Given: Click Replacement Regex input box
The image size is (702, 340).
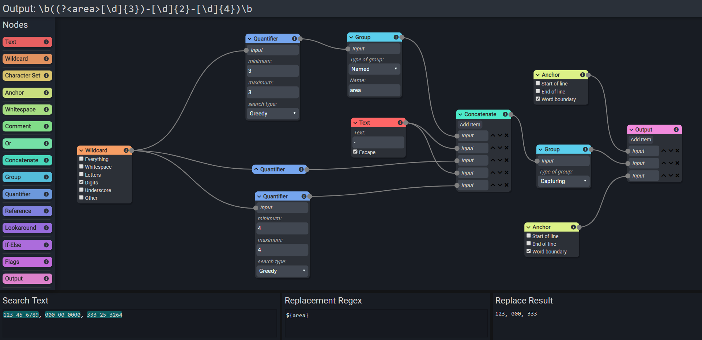Looking at the screenshot, I should (386, 323).
